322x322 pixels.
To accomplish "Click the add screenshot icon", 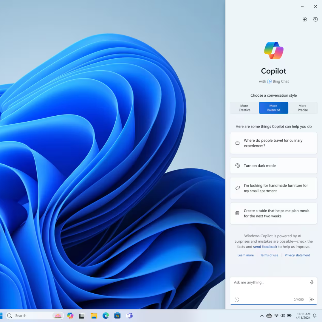I will click(x=237, y=300).
